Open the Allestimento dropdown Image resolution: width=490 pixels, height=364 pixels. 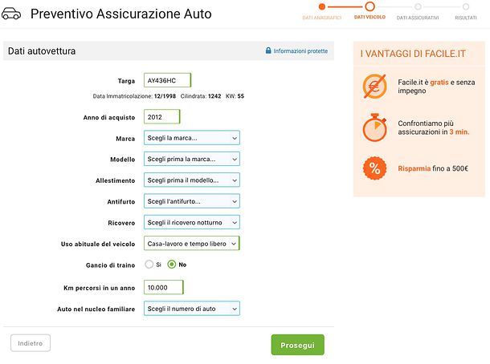pyautogui.click(x=191, y=180)
